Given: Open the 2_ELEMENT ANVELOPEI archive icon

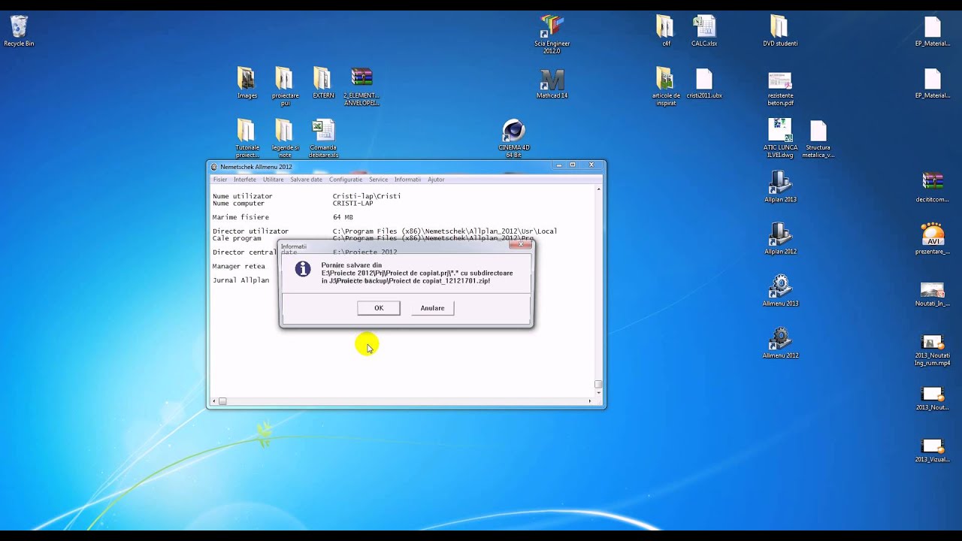Looking at the screenshot, I should [362, 86].
